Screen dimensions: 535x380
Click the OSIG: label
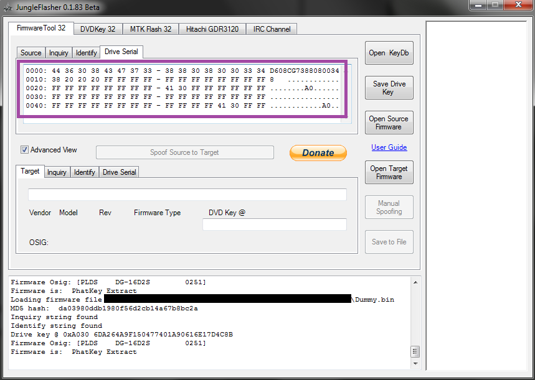tap(39, 243)
